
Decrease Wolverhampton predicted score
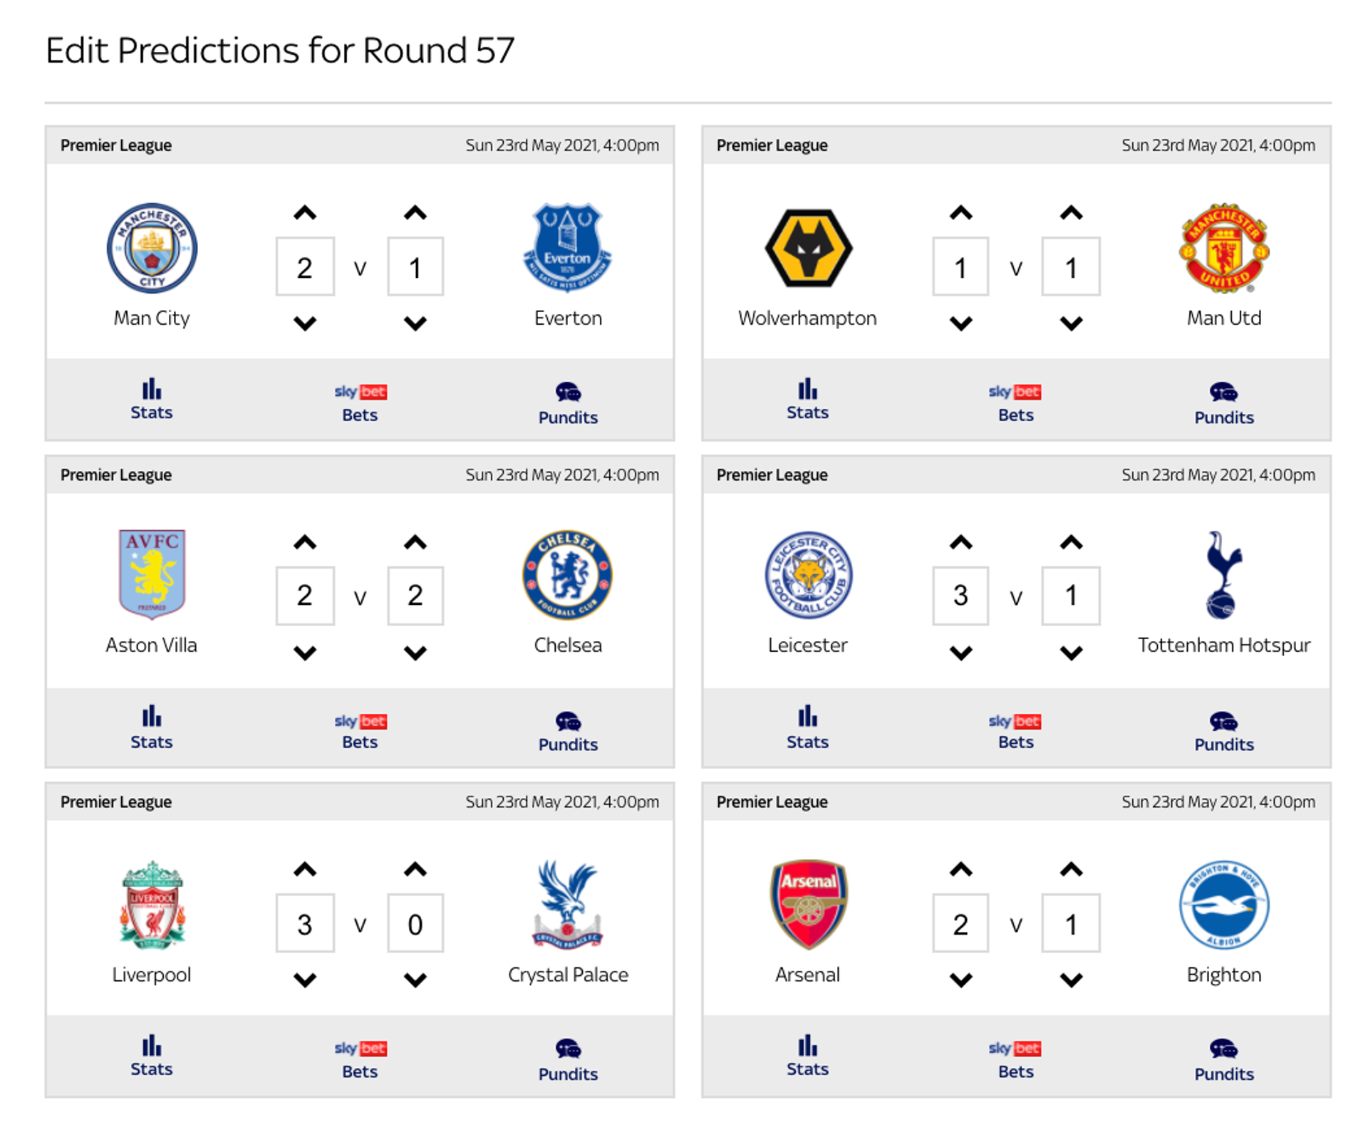pos(961,323)
